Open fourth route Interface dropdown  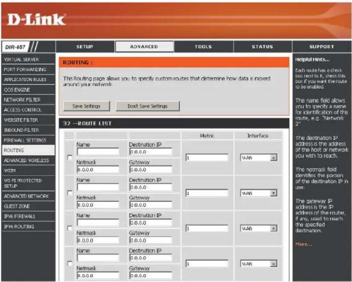pyautogui.click(x=259, y=264)
